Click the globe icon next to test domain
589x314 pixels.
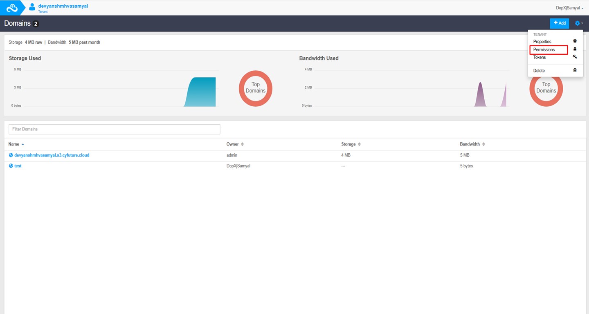coord(11,166)
